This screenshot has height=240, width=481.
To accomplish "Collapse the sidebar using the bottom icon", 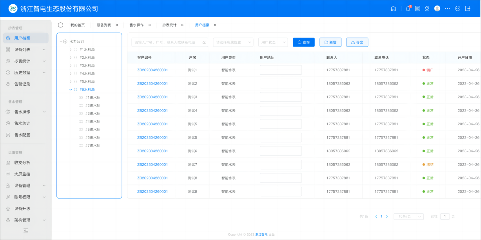I will pyautogui.click(x=26, y=231).
